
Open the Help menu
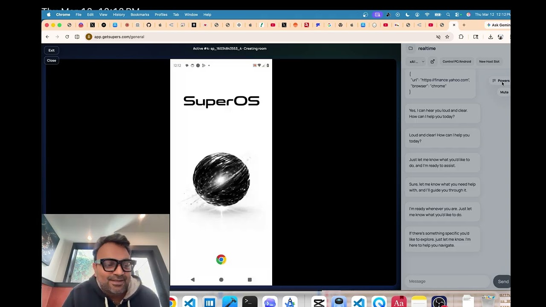(207, 14)
